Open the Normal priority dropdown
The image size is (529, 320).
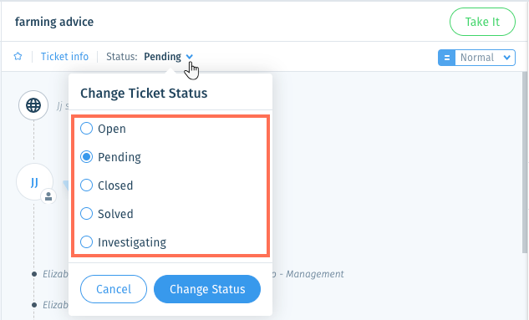tap(486, 58)
